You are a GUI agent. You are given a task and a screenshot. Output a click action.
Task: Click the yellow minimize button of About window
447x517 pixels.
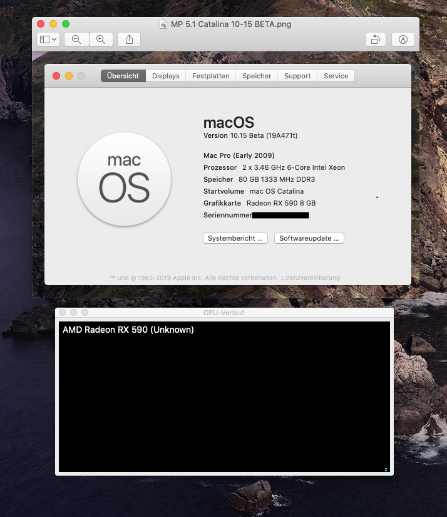point(69,76)
